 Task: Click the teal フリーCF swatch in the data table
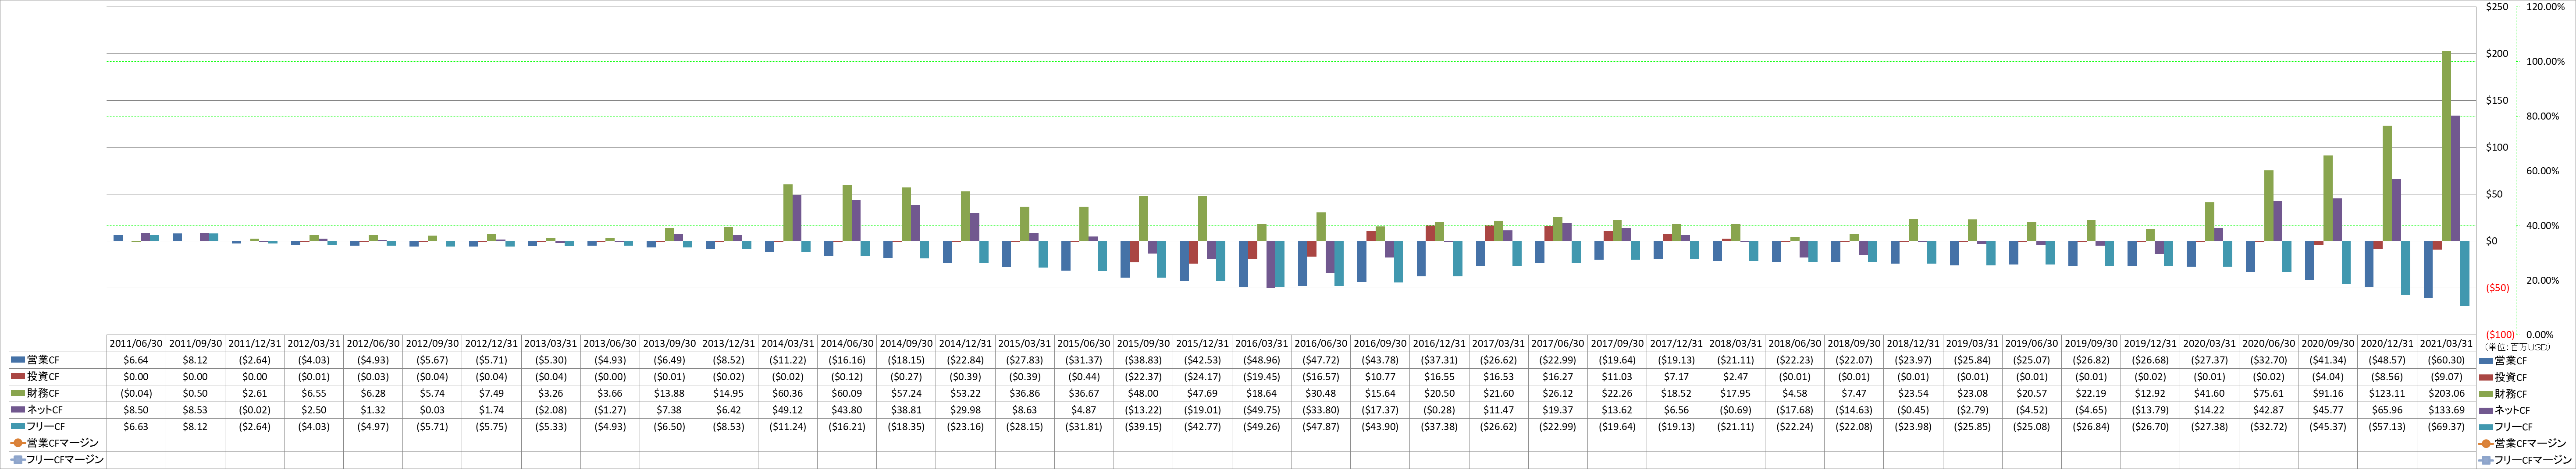coord(18,426)
